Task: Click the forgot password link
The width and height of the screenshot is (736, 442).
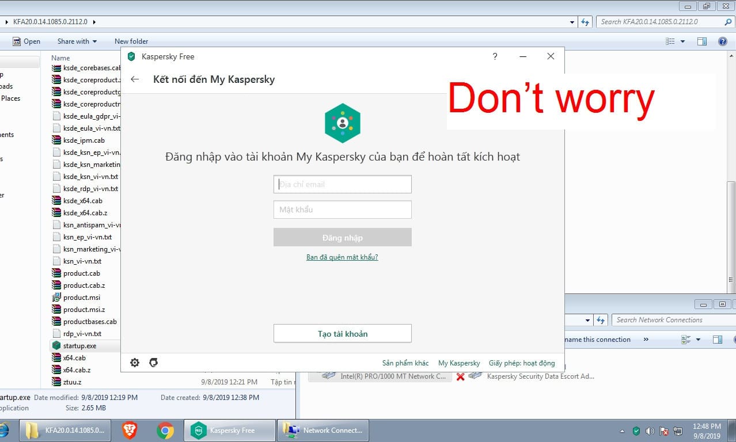Action: point(342,257)
